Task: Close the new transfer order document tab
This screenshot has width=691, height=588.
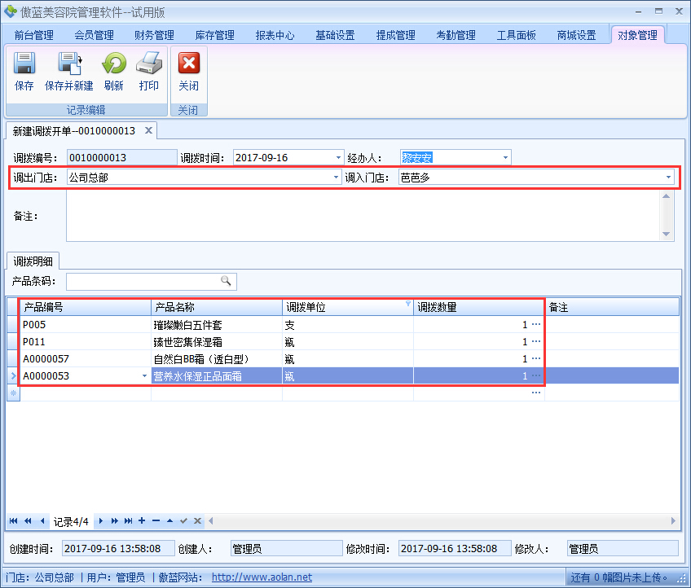Action: [x=148, y=130]
